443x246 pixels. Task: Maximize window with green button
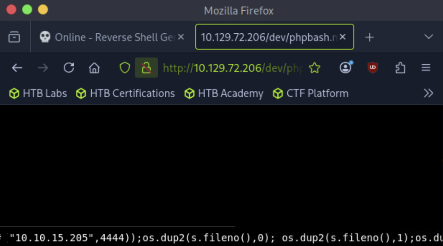[27, 9]
